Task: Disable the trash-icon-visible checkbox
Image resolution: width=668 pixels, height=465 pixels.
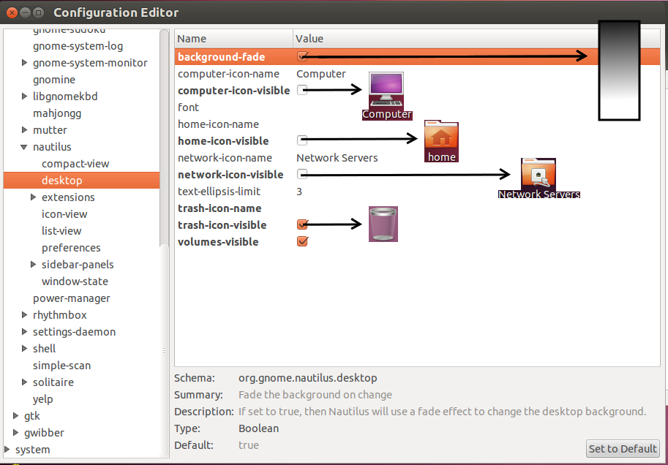Action: 302,225
